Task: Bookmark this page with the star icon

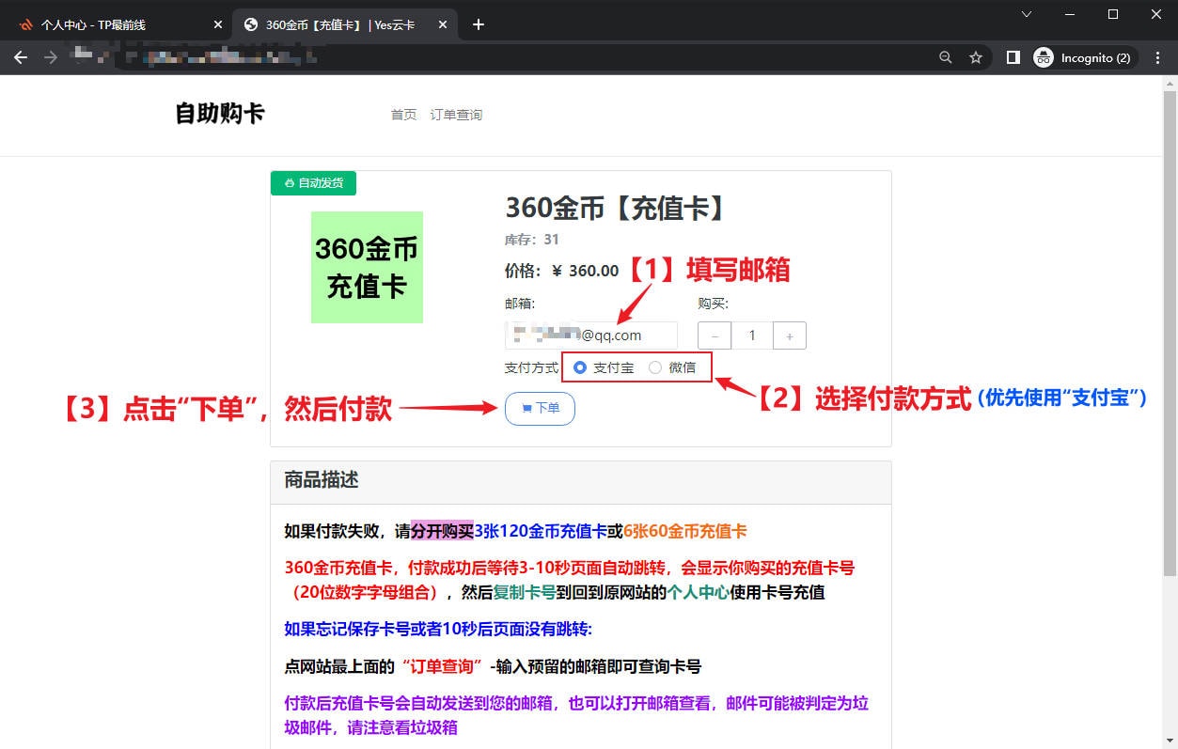Action: click(976, 57)
